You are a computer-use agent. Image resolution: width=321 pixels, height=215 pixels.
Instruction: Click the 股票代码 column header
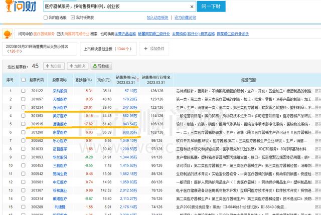click(x=37, y=80)
